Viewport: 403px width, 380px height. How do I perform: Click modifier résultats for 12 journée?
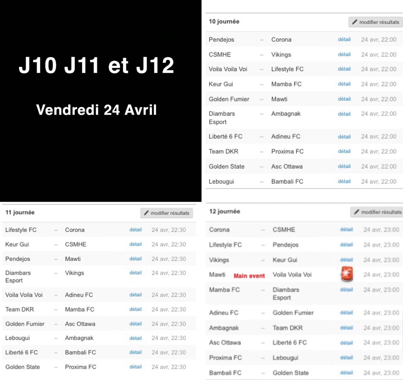pyautogui.click(x=377, y=212)
